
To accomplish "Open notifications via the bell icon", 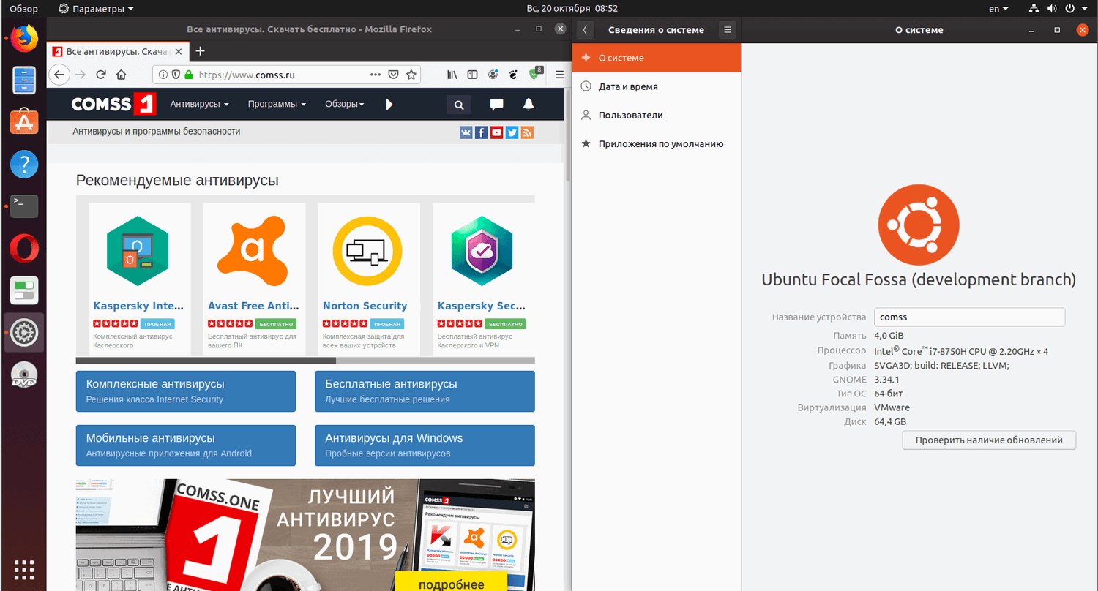I will coord(529,104).
